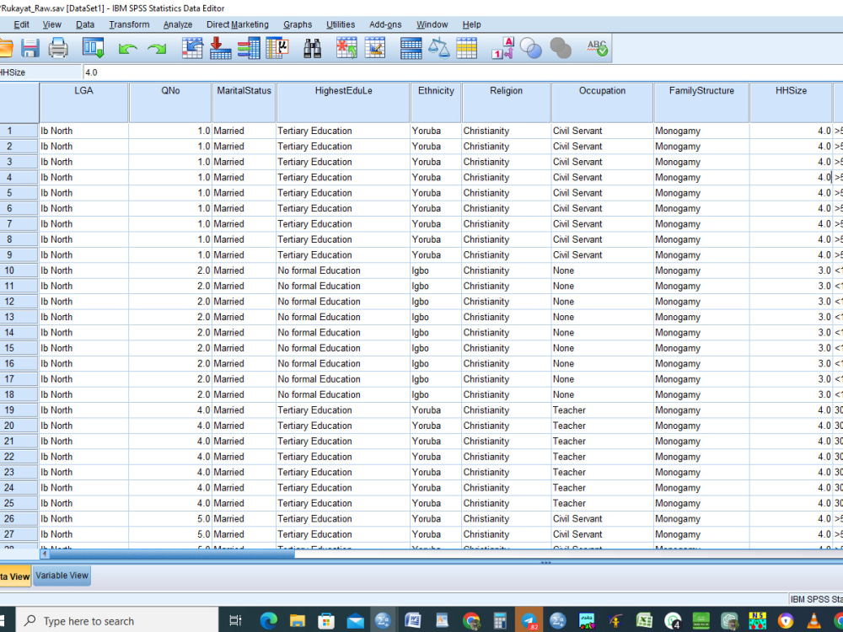
Task: Open the Data menu
Action: (x=85, y=24)
